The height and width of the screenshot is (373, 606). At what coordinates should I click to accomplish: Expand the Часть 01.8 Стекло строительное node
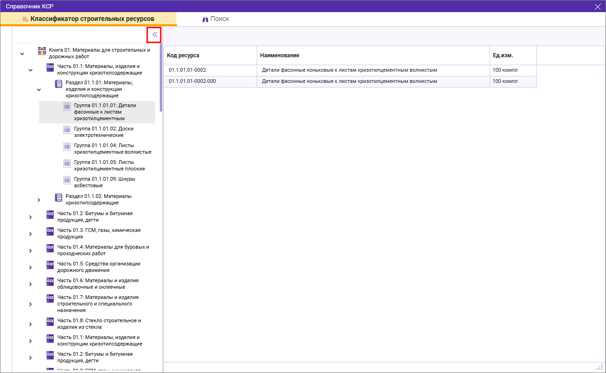pos(30,324)
